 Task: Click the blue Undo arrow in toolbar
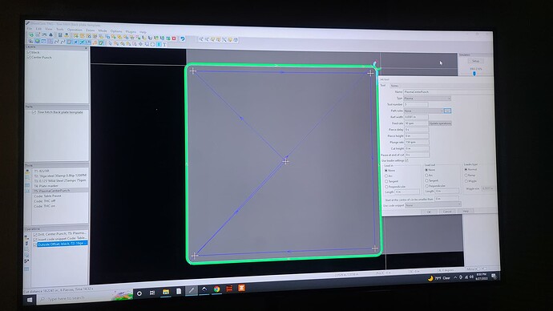[183, 38]
